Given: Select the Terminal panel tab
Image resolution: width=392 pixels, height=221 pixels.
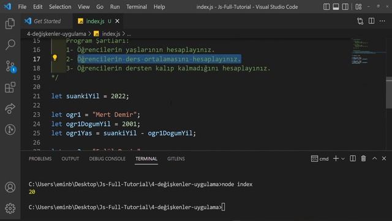Looking at the screenshot, I should 146,158.
